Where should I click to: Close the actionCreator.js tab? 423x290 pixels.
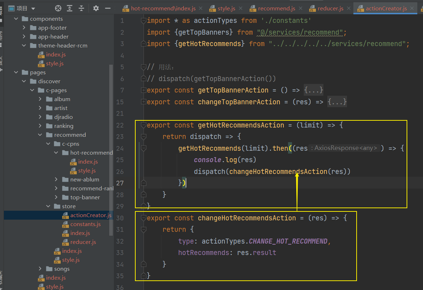click(x=412, y=8)
